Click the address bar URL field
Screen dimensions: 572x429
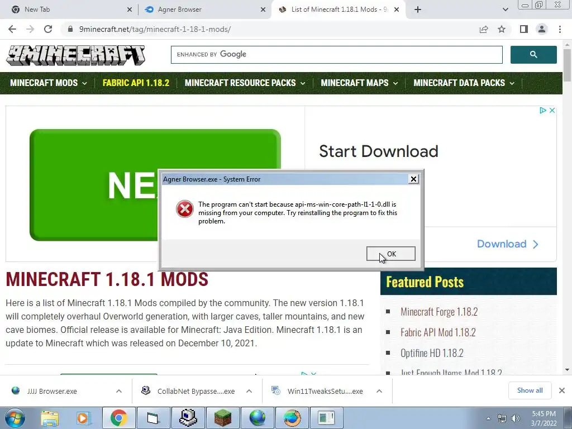pos(270,29)
